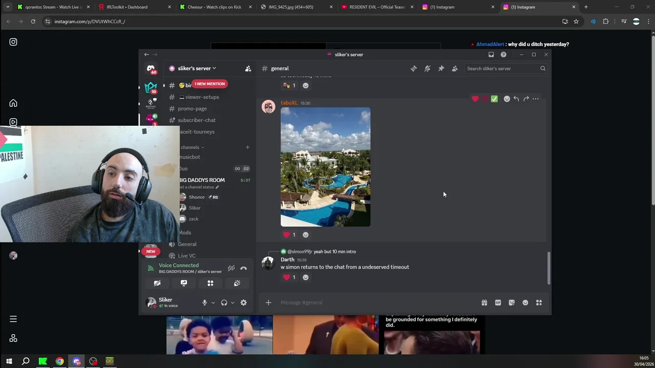The image size is (655, 368).
Task: Open the viewer-setups channel
Action: (202, 97)
